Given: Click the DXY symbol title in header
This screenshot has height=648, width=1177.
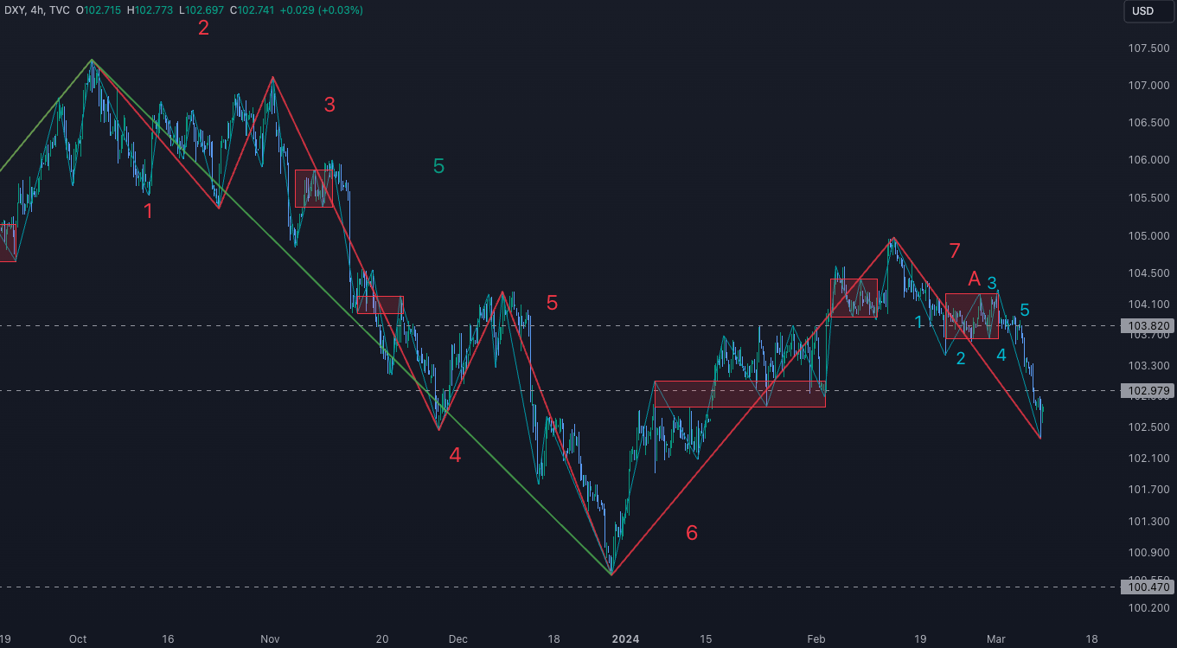Looking at the screenshot, I should click(13, 10).
